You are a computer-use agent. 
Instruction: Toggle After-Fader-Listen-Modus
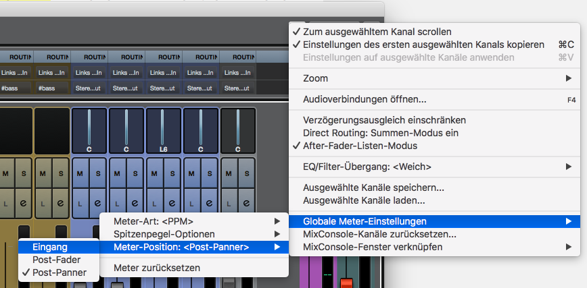click(x=434, y=146)
